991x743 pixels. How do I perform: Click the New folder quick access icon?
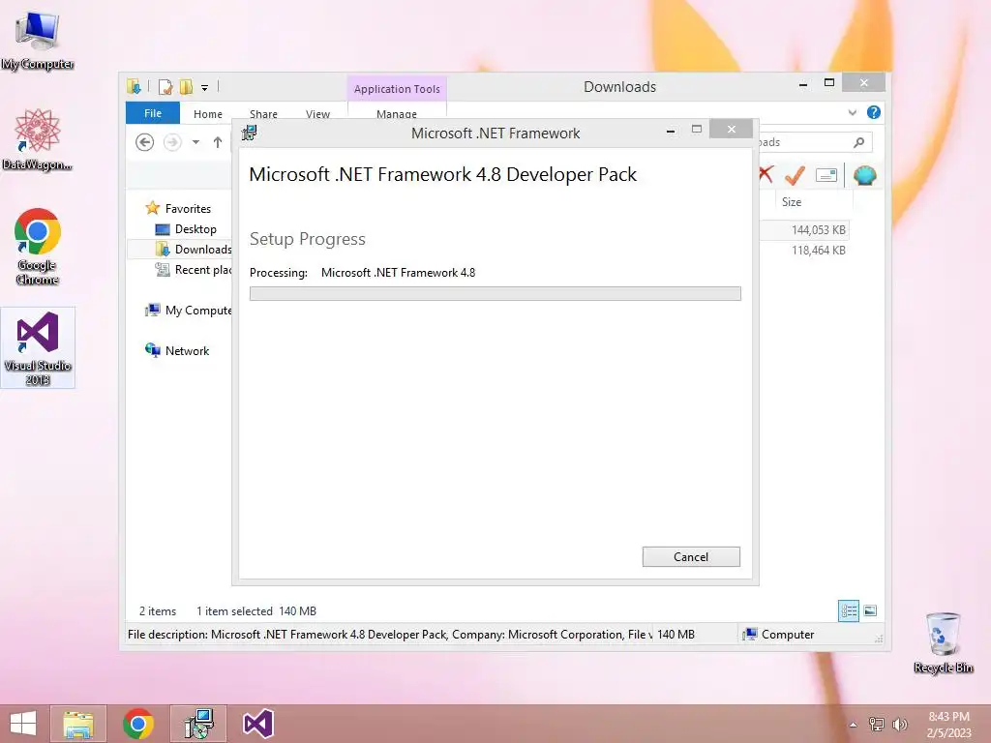click(x=186, y=86)
